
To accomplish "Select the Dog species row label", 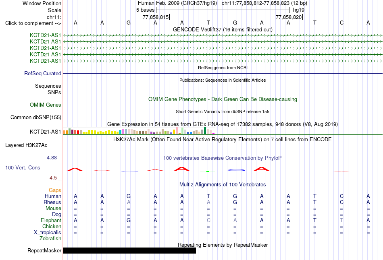I will 56,214.
